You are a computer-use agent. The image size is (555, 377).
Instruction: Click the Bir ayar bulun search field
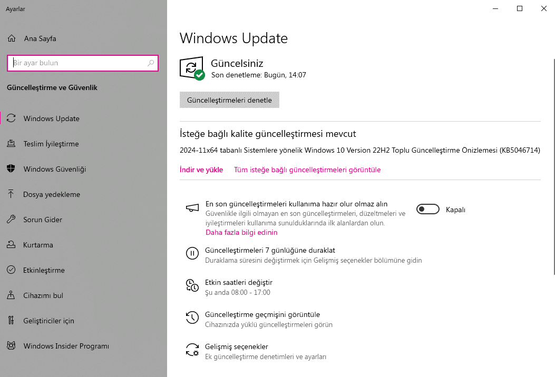pos(82,63)
